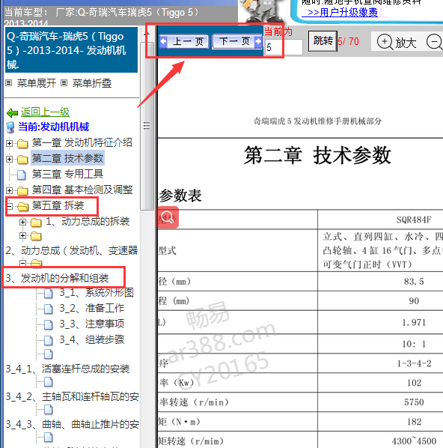Click the 5/ 70 page counter
Viewport: 443px width, 448px height.
click(348, 41)
